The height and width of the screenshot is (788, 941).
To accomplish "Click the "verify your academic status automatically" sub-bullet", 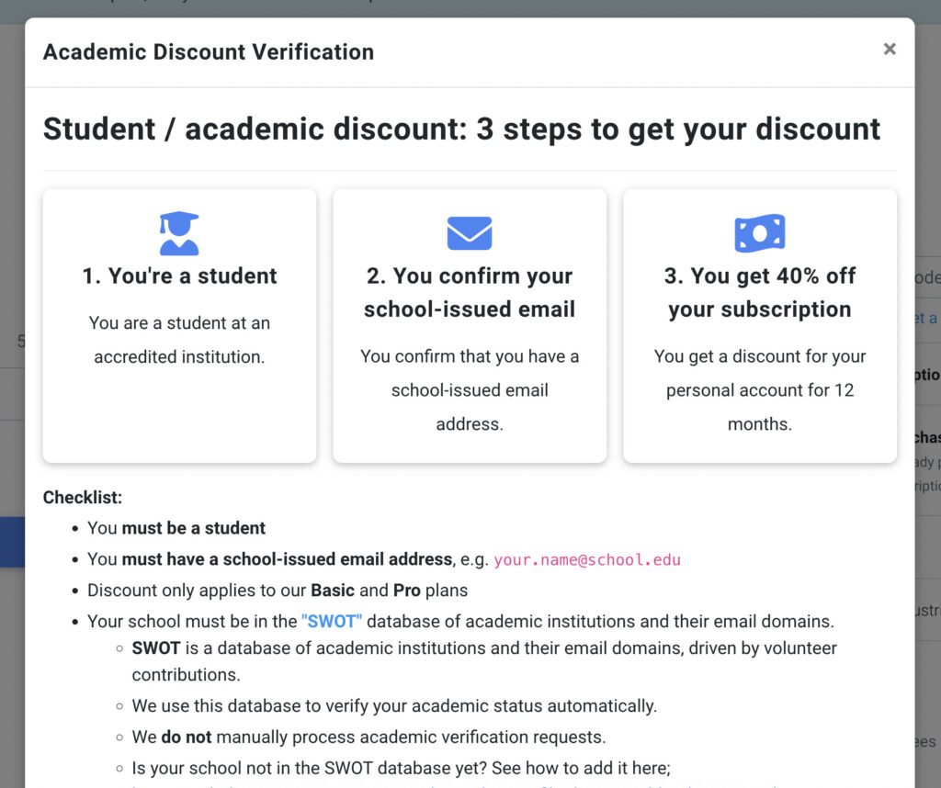I will pyautogui.click(x=394, y=706).
